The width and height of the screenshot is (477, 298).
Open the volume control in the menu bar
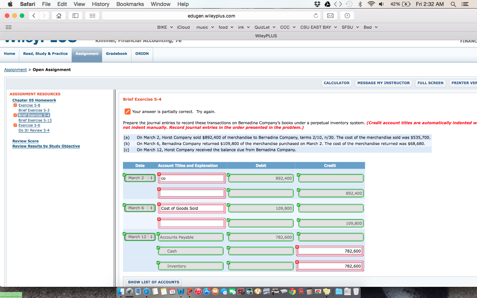point(382,4)
